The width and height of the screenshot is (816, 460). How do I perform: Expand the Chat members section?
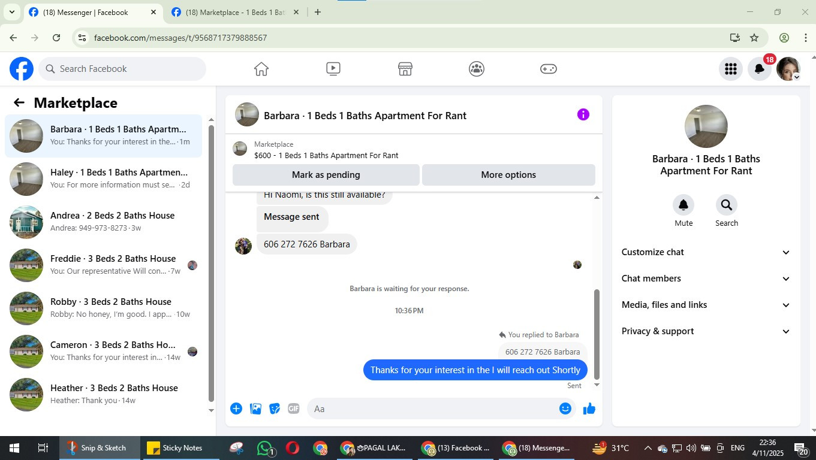(x=706, y=279)
